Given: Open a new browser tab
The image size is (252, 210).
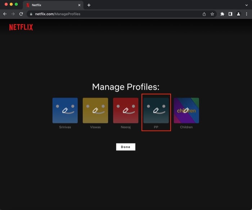Looking at the screenshot, I should click(x=89, y=5).
